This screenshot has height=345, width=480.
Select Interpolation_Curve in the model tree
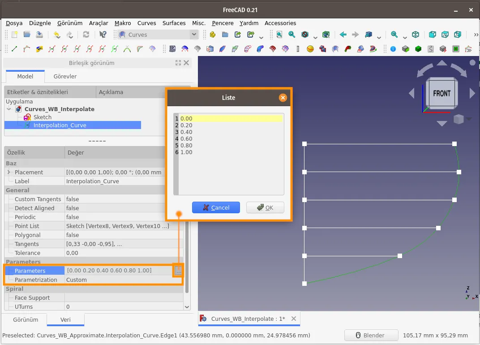pos(60,125)
